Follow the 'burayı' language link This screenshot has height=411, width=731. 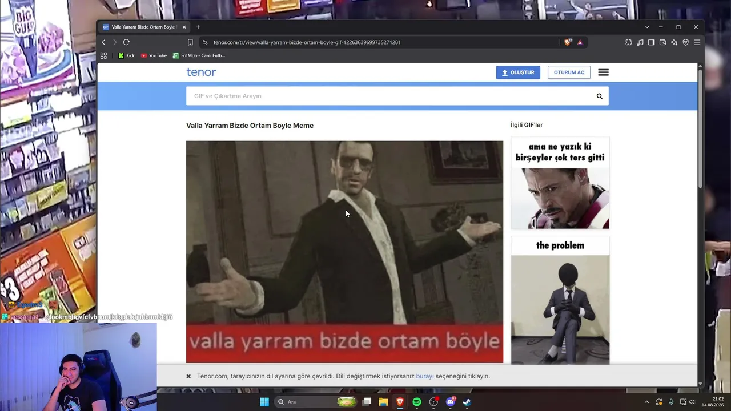(x=425, y=376)
